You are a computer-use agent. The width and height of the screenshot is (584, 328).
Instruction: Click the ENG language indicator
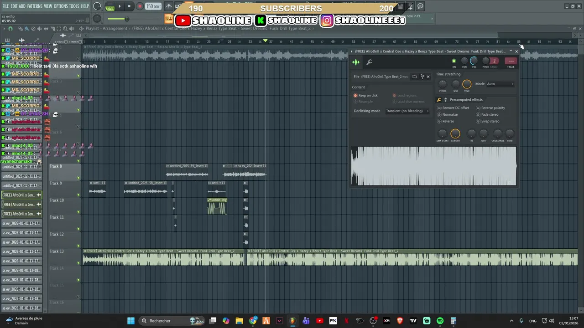[533, 321]
